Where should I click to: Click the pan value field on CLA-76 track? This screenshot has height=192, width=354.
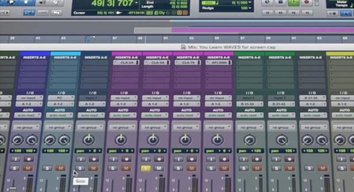(185, 151)
